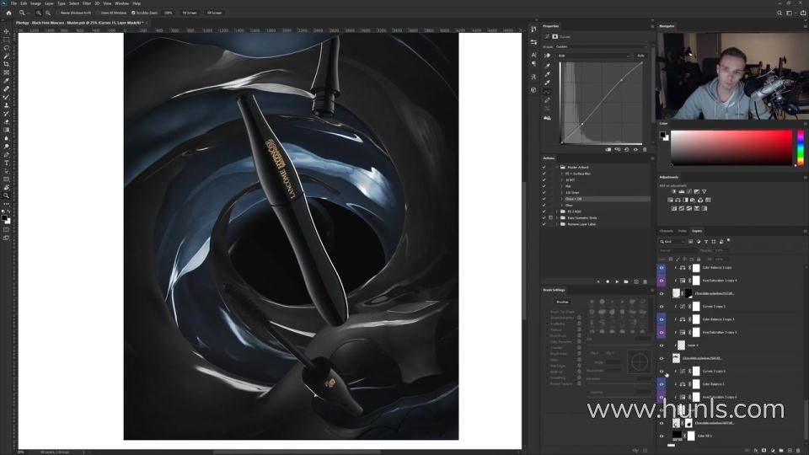The width and height of the screenshot is (809, 455).
Task: Expand the Remove Layer Label folder
Action: coord(557,224)
